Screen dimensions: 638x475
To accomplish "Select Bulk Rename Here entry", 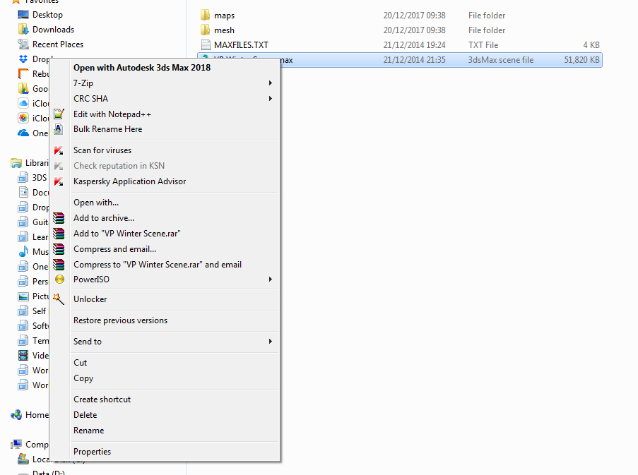I will pyautogui.click(x=108, y=128).
